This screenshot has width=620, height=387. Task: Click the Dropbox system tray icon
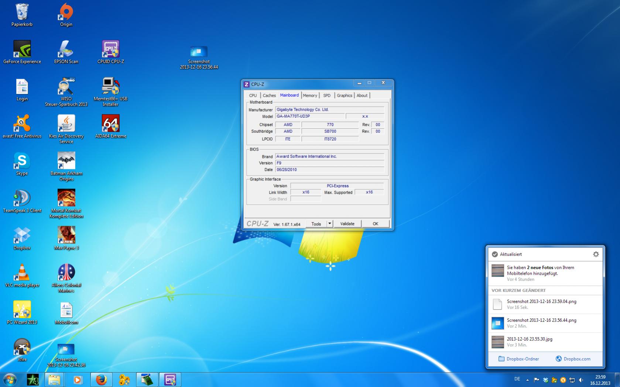(545, 380)
